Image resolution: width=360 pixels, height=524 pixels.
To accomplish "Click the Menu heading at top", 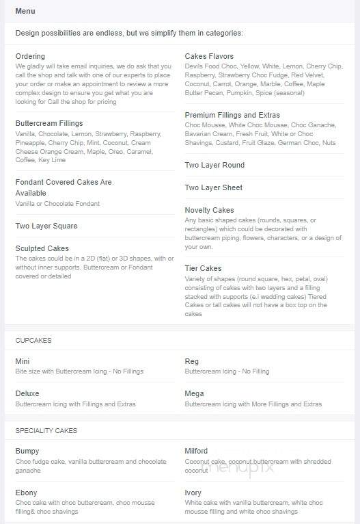I will (25, 11).
